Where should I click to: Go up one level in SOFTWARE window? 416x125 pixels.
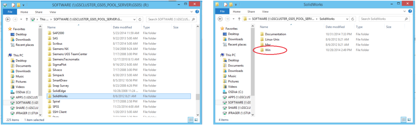tap(27, 19)
